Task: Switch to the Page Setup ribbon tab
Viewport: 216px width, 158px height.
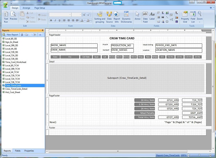Action: pos(40,8)
